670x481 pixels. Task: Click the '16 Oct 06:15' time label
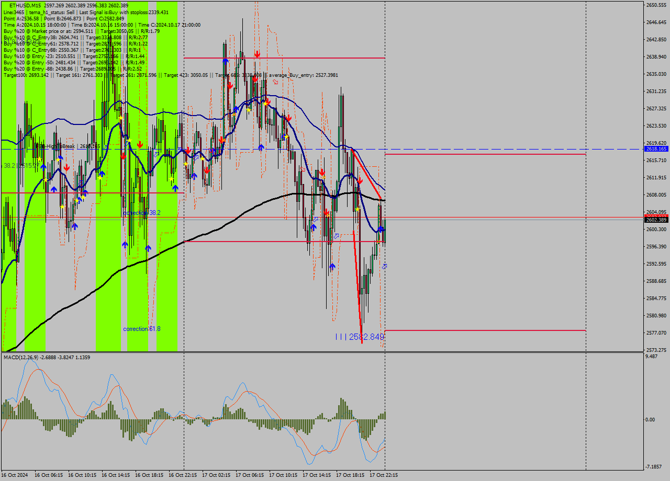click(x=49, y=475)
